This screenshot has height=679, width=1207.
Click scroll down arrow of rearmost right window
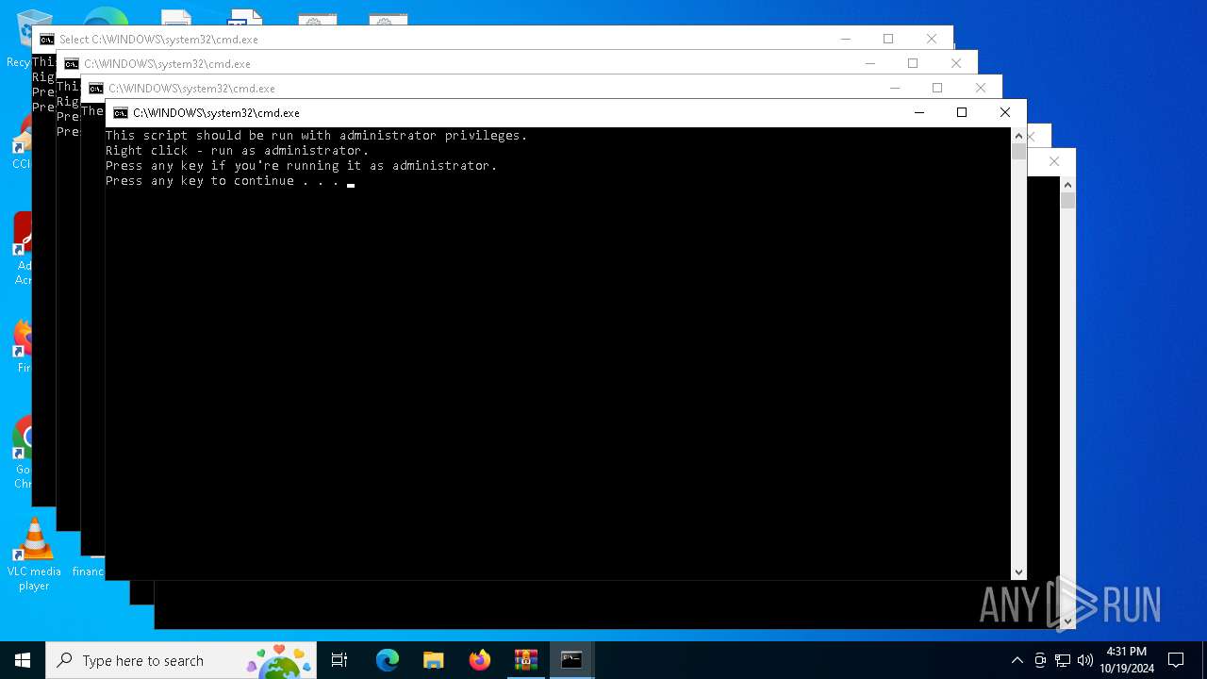coord(1067,621)
